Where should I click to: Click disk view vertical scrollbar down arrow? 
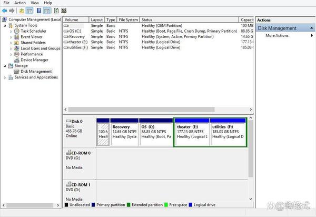(x=251, y=199)
